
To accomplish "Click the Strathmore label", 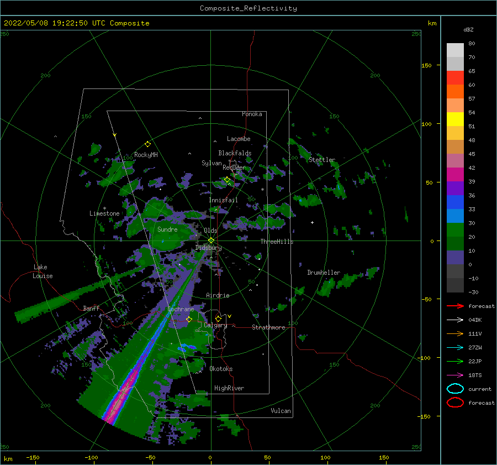I will 268,327.
